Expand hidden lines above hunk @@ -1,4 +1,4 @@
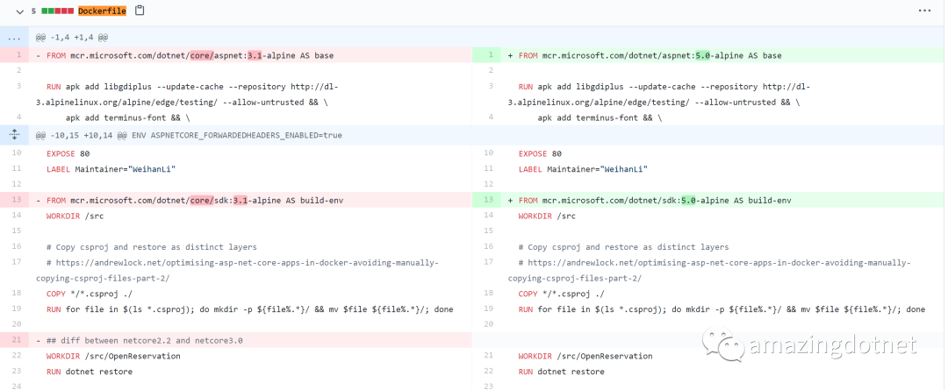948x390 pixels. pyautogui.click(x=15, y=38)
